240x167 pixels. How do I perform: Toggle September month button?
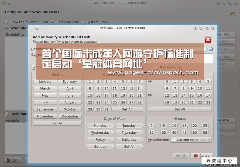pos(45,109)
